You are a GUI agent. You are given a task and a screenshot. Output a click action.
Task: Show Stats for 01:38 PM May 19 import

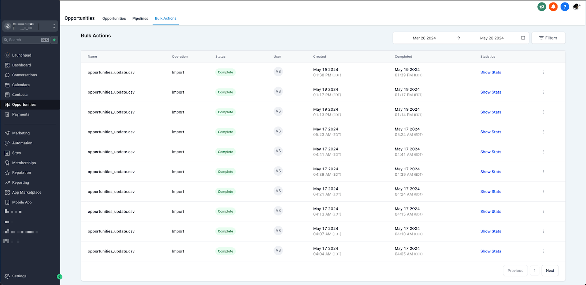coord(491,72)
